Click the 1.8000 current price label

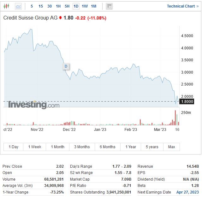click(x=186, y=102)
